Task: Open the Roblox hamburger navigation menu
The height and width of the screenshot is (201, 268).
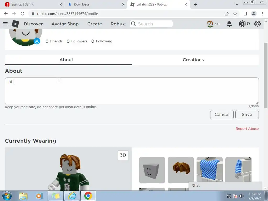Action: (x=5, y=24)
